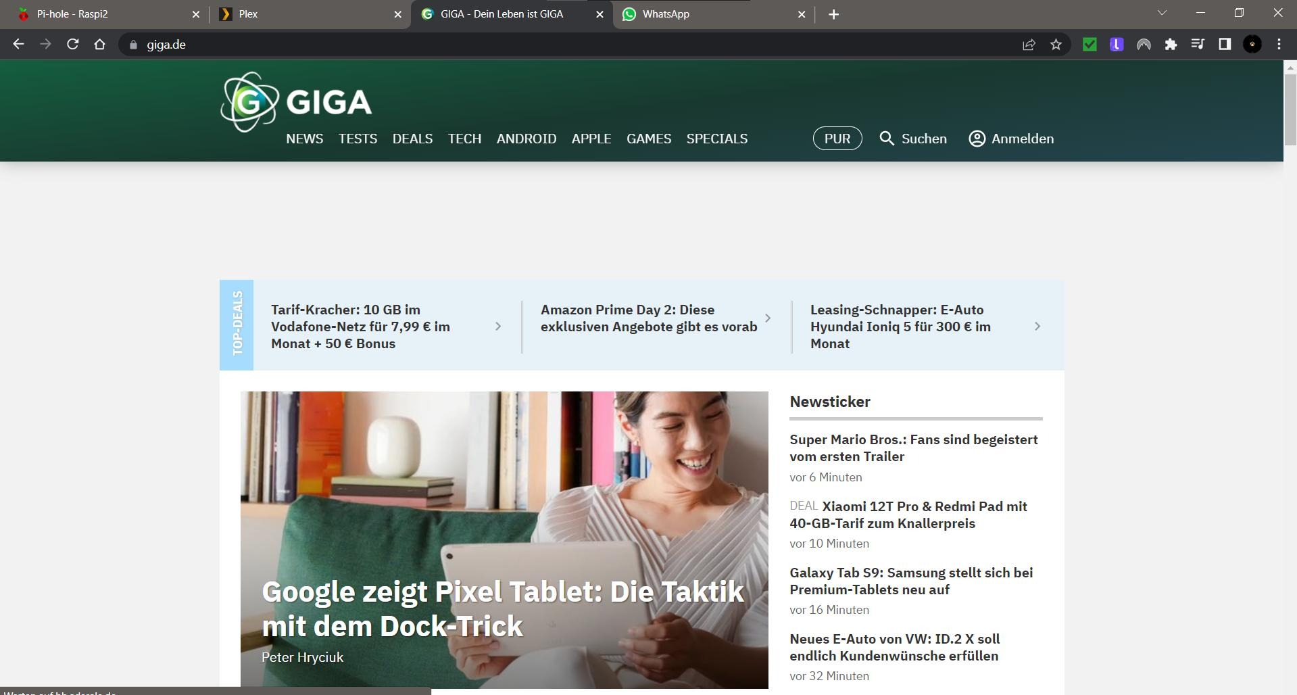Open the tab search dropdown arrow
This screenshot has width=1297, height=695.
[x=1162, y=14]
